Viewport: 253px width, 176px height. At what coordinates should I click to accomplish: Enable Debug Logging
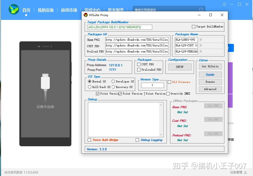tap(137, 140)
